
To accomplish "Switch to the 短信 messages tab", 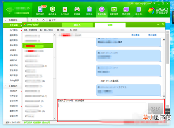I will pos(110,25).
